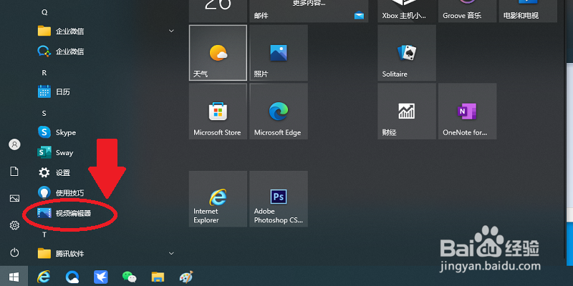The height and width of the screenshot is (286, 573).
Task: Open WeChat from the taskbar
Action: point(129,277)
